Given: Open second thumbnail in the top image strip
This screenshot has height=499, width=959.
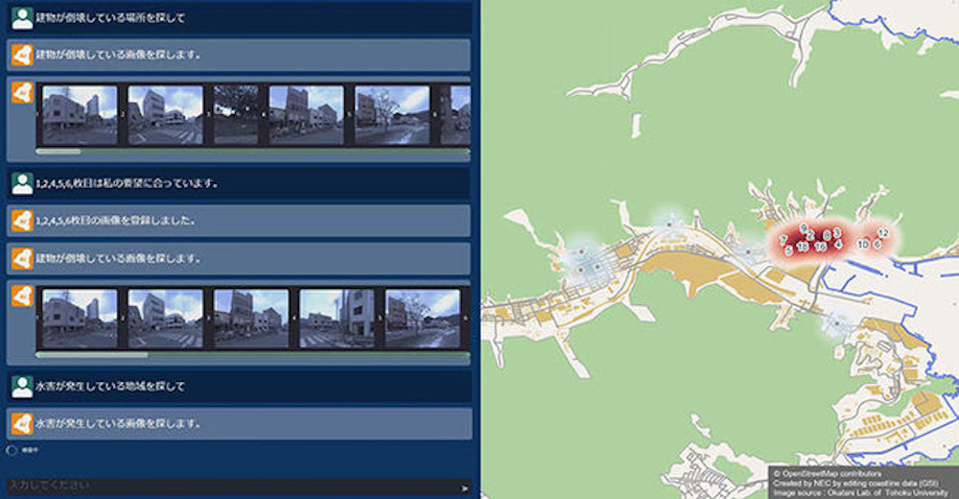Looking at the screenshot, I should (x=165, y=115).
